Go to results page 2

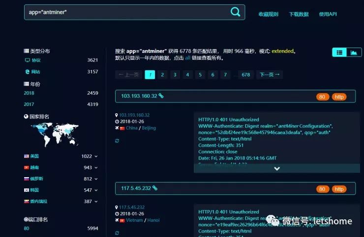162,75
